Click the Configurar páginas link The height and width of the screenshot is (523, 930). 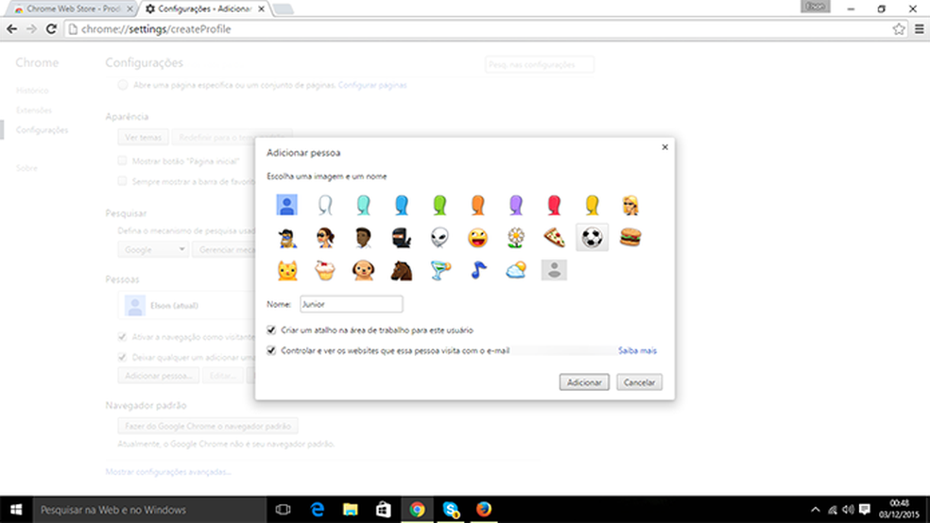pyautogui.click(x=372, y=85)
